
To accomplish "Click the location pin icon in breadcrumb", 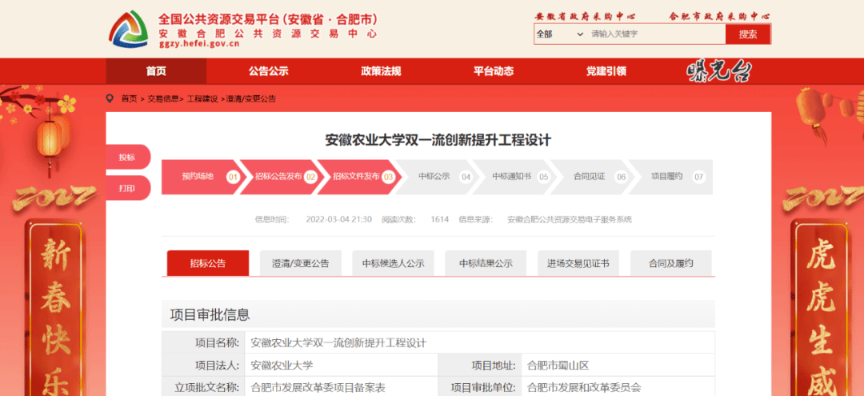I will tap(110, 98).
